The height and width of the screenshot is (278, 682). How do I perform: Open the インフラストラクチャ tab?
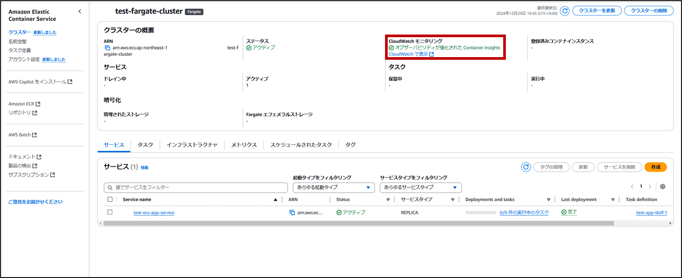(x=192, y=145)
